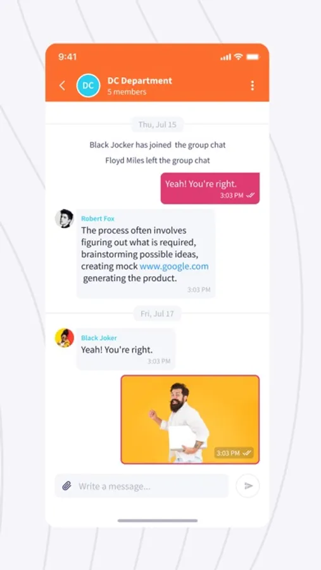Focus the Write a message field

coord(141,486)
